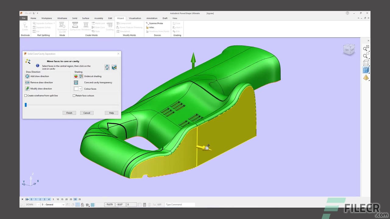Check the Retain face colours option
390x219 pixels.
74,96
